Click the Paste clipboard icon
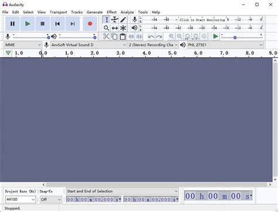 tap(123, 36)
